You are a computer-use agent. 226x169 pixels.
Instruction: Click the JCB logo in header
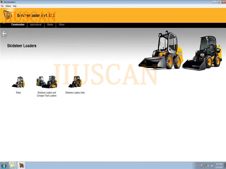click(x=8, y=15)
